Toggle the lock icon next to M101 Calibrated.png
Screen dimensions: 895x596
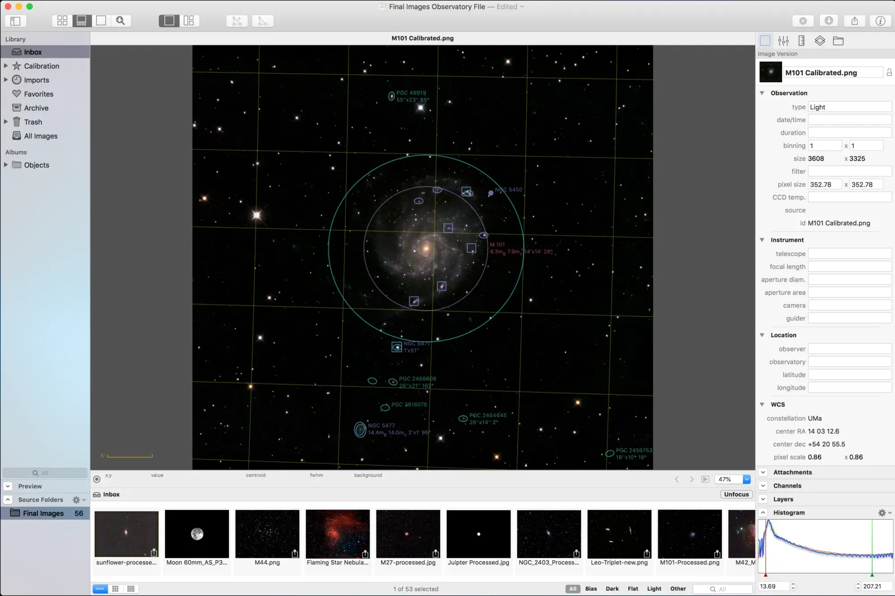(889, 72)
